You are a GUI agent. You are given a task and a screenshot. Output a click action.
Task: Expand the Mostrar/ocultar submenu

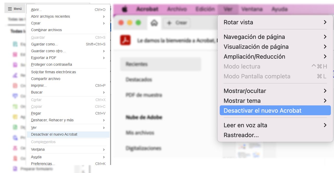click(x=244, y=91)
